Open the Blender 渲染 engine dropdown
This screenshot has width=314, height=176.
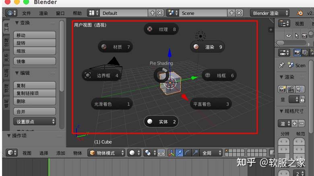[x=270, y=13]
